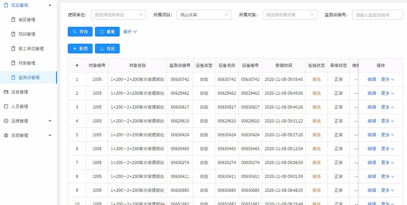Click the 设备管理 card icon
The width and height of the screenshot is (407, 205).
pyautogui.click(x=6, y=92)
